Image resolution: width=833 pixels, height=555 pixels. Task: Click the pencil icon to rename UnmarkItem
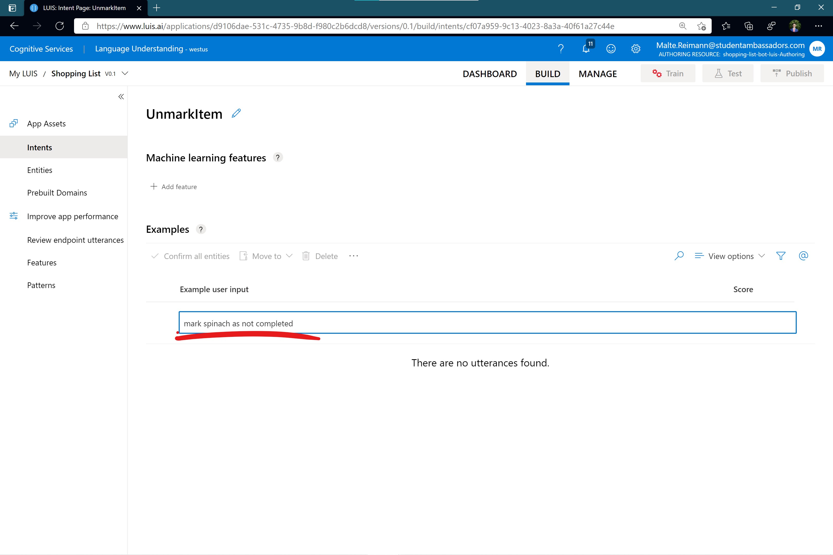236,113
